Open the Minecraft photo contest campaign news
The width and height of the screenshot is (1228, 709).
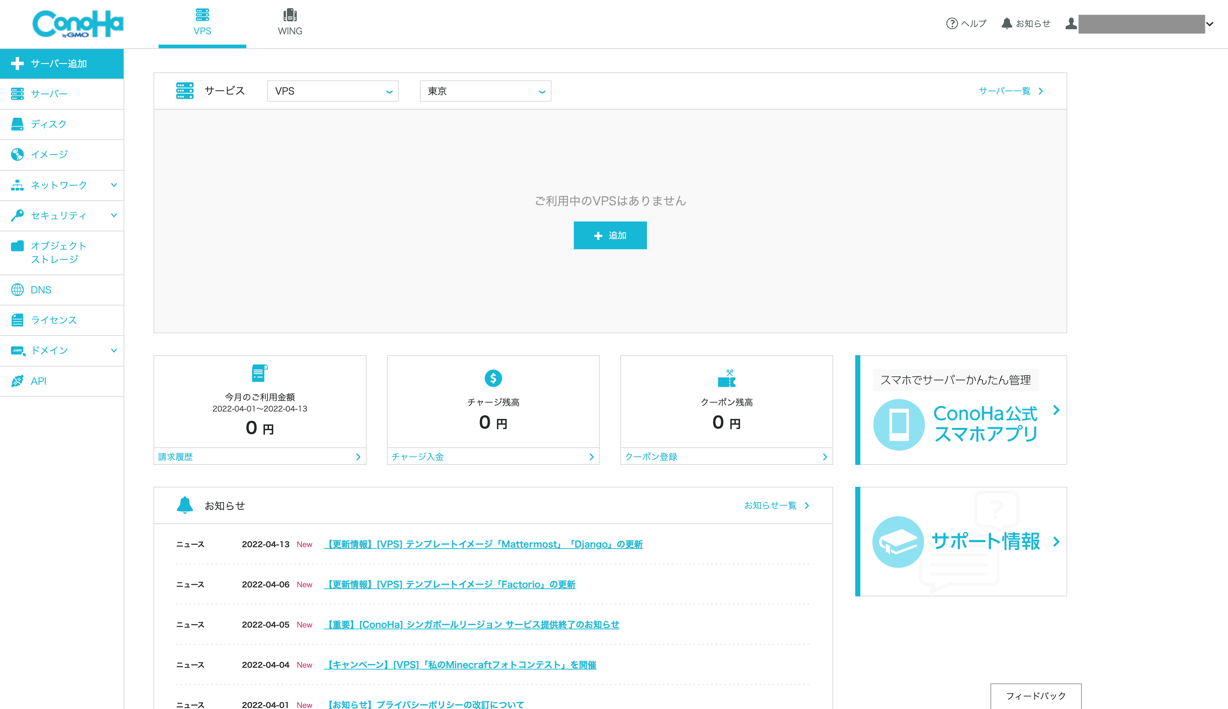460,665
